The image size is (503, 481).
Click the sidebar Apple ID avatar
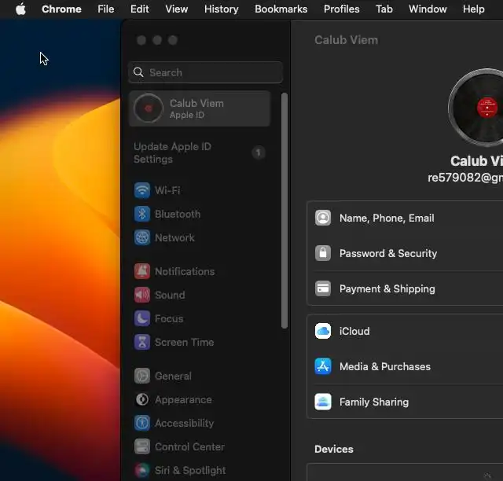coord(148,108)
